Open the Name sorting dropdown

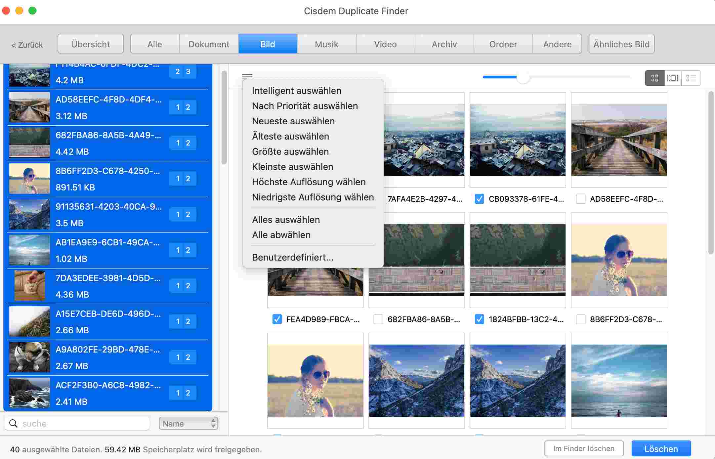(188, 423)
